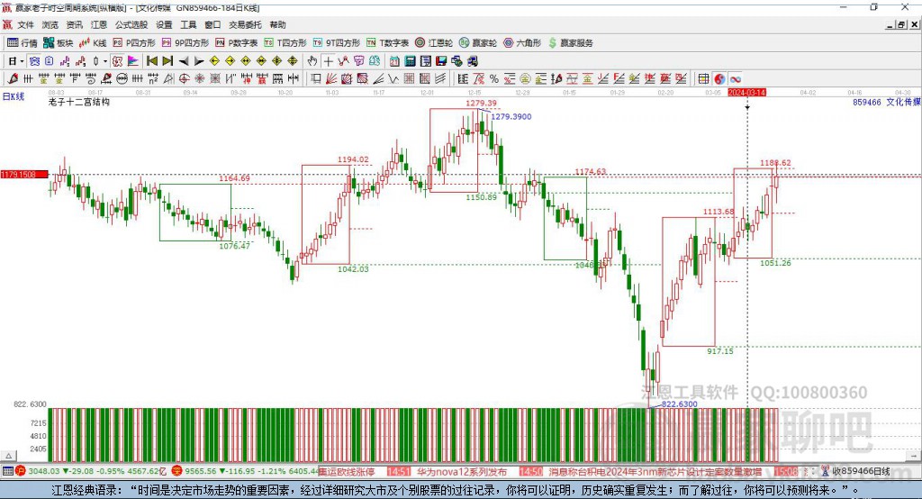Image resolution: width=922 pixels, height=499 pixels.
Task: Select the hand pan tool
Action: pos(312,61)
